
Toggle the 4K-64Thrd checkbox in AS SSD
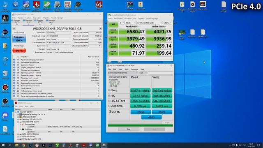(110, 101)
